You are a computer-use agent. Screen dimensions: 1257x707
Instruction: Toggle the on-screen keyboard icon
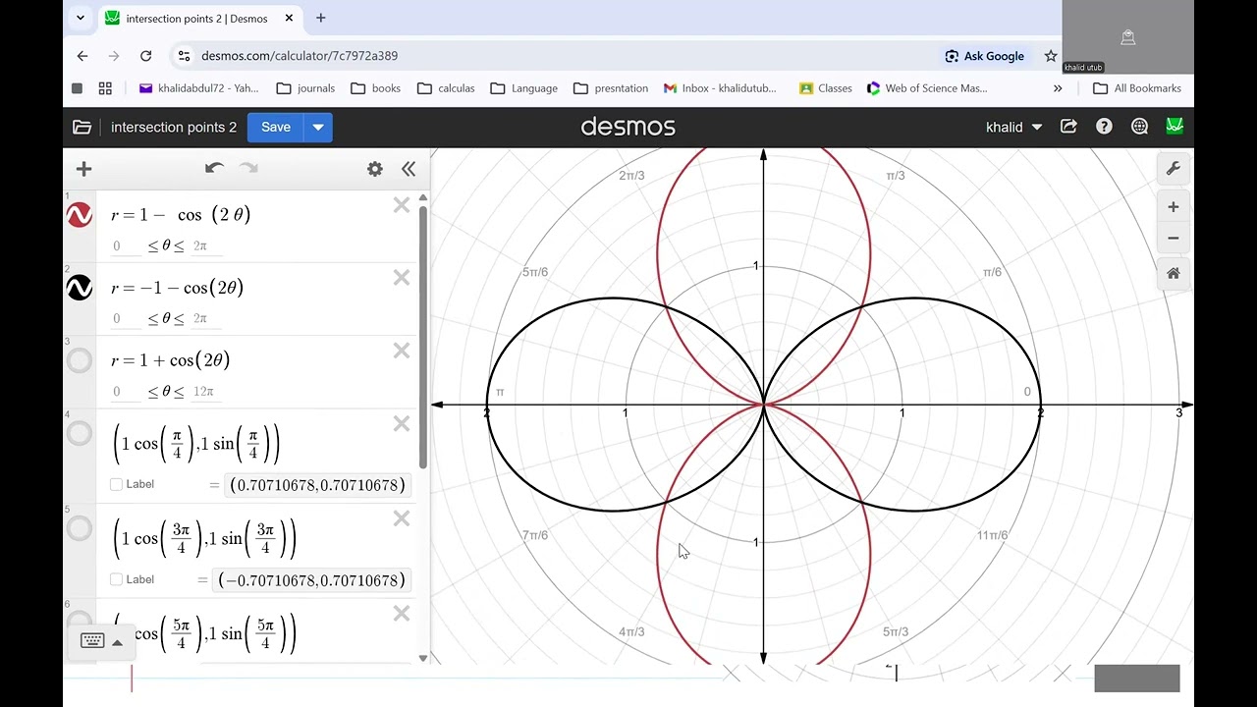[92, 641]
